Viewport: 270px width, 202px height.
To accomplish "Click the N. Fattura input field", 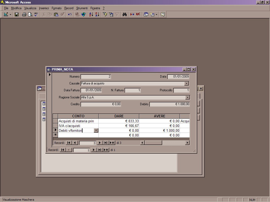I will point(132,90).
